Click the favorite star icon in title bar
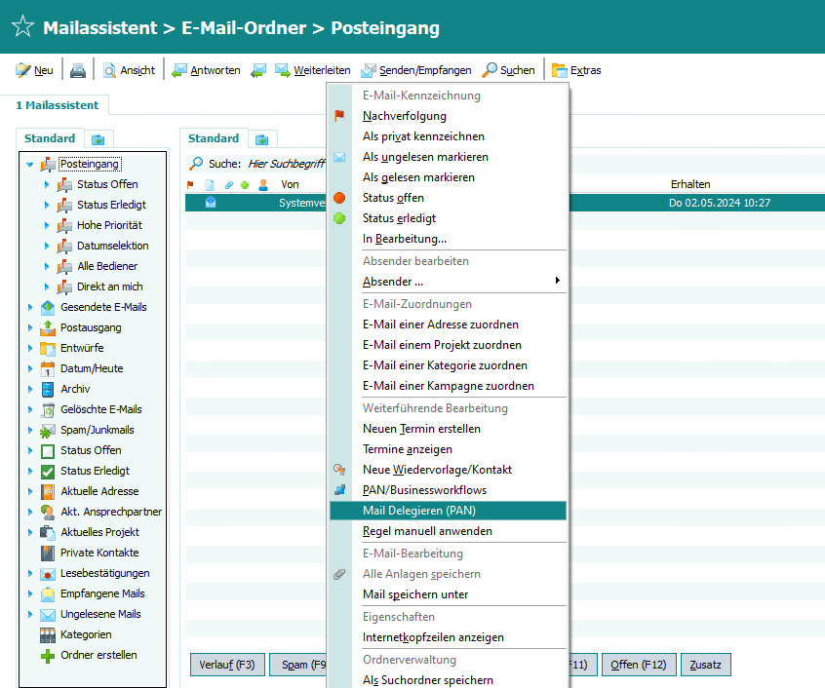825x688 pixels. [x=21, y=27]
